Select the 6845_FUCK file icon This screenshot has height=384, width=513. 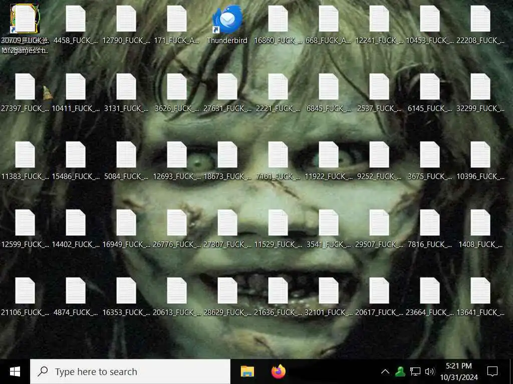click(329, 87)
